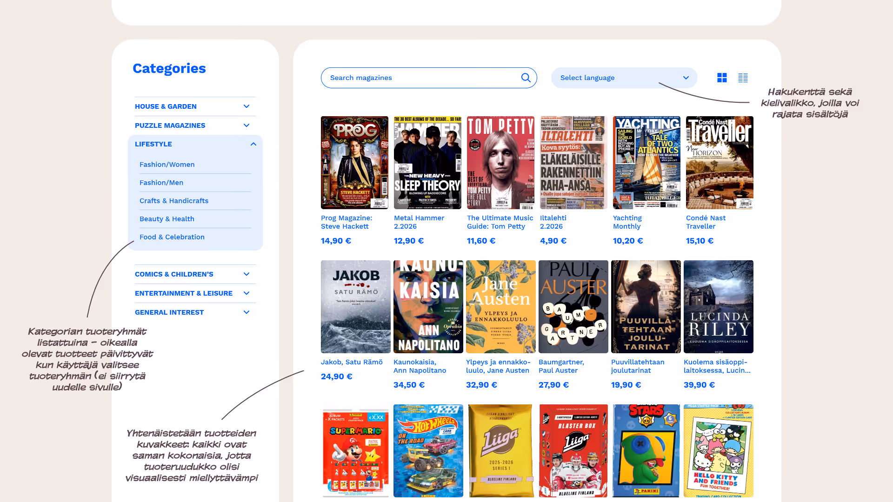Open the Baumgartner, Paul Auster title
Viewport: 893px width, 502px height.
pos(561,366)
